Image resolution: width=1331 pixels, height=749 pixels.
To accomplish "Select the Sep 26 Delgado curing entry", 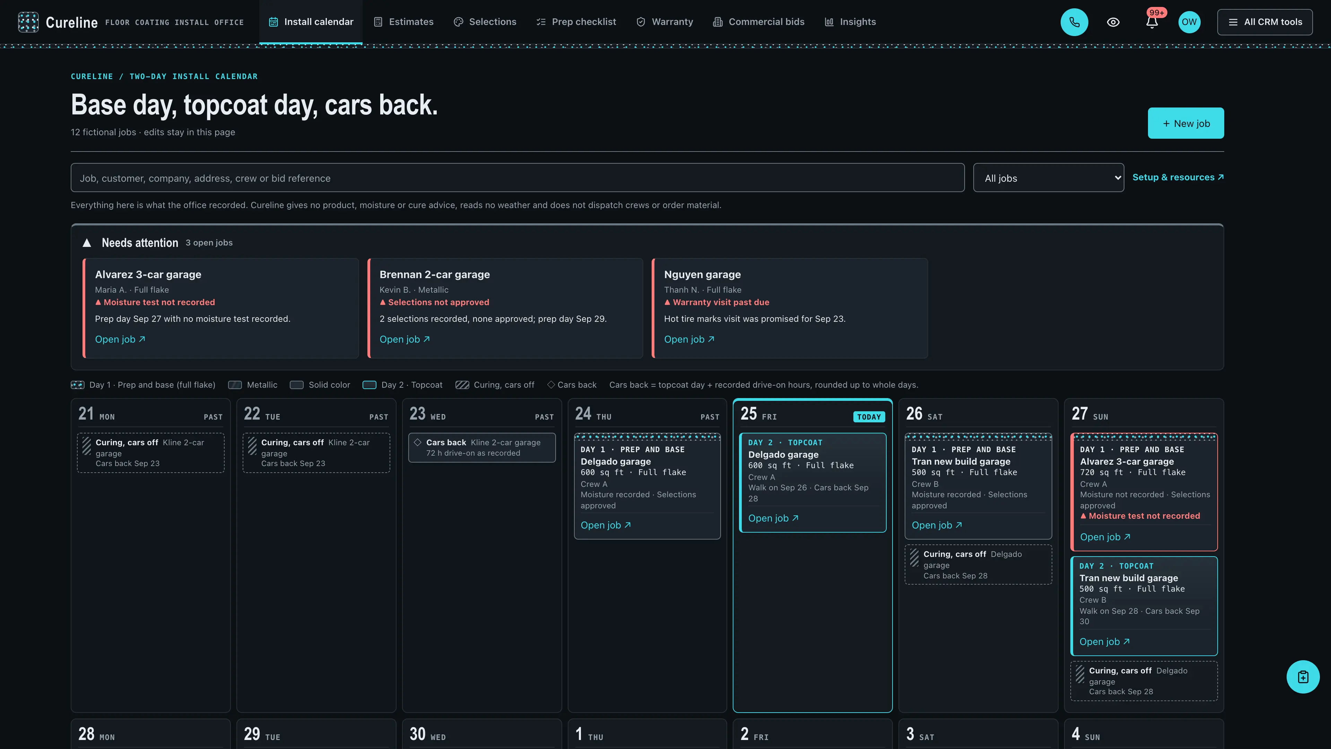I will 978,565.
